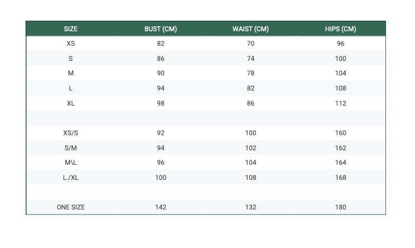The width and height of the screenshot is (415, 248).
Task: Click bust value 94 in L row
Action: point(161,88)
